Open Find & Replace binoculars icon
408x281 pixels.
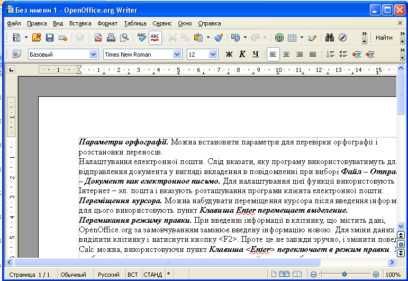330,38
